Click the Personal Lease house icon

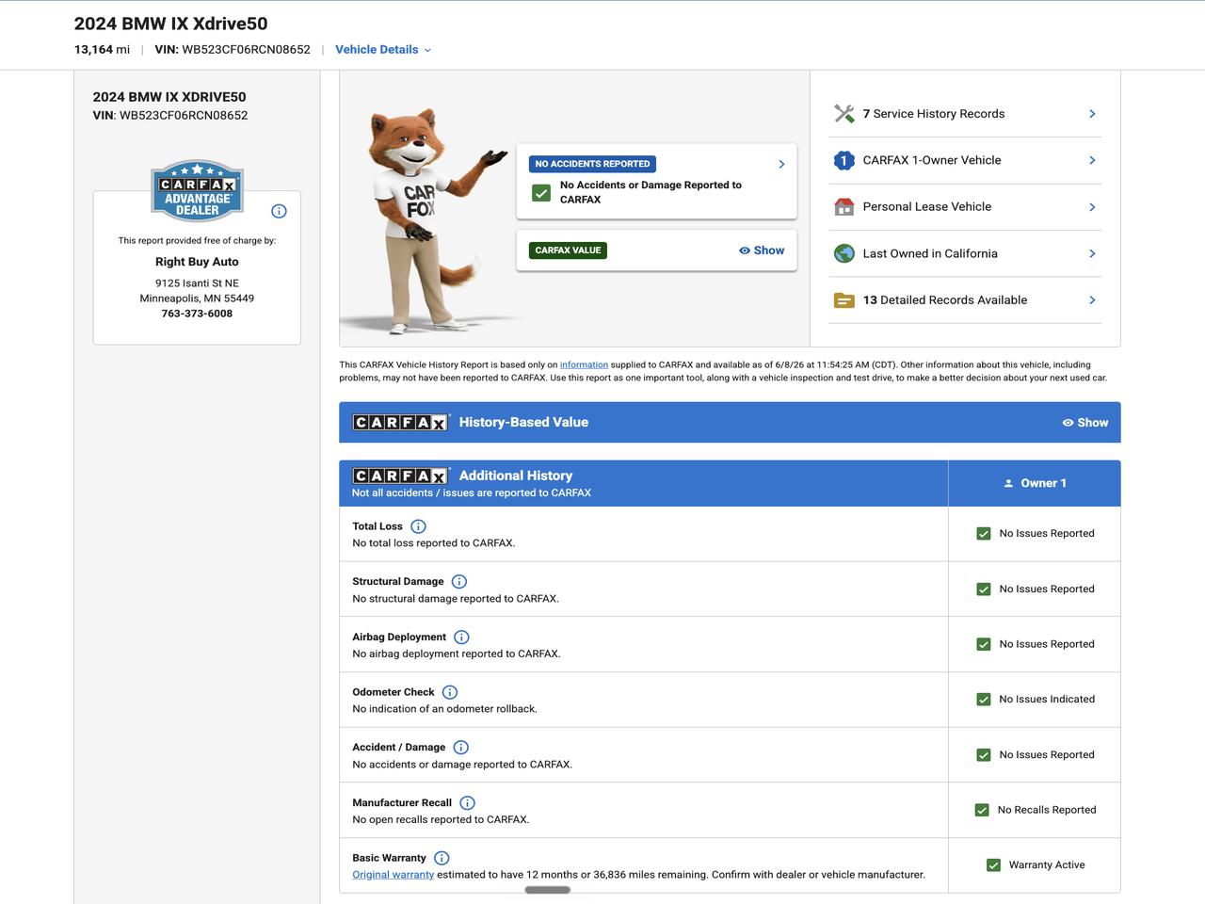point(844,207)
